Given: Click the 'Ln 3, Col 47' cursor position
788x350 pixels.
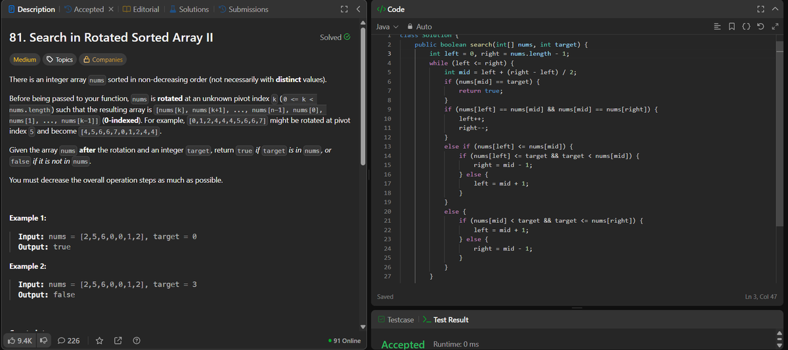Looking at the screenshot, I should point(761,297).
